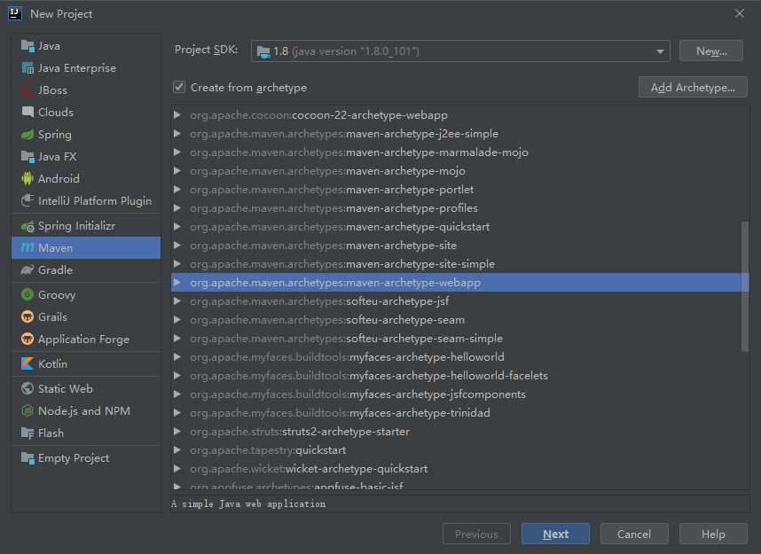
Task: Choose the Spring leaf icon
Action: coord(27,135)
